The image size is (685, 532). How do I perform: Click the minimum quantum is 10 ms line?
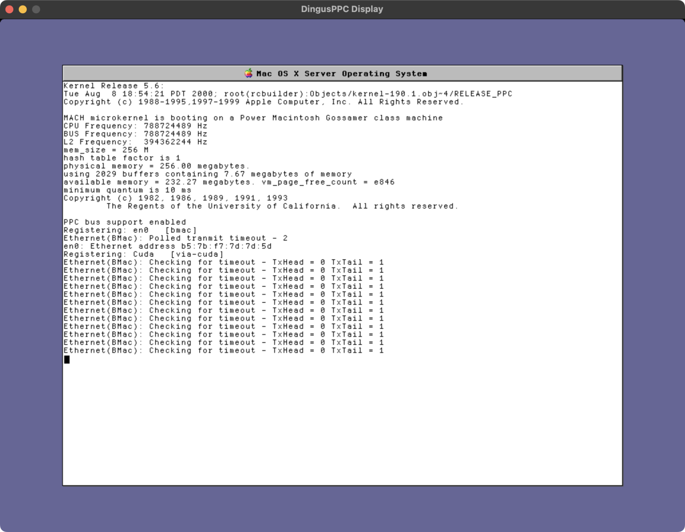click(127, 190)
